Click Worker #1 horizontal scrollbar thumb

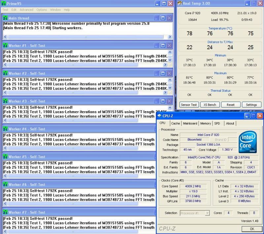[x=73, y=65]
